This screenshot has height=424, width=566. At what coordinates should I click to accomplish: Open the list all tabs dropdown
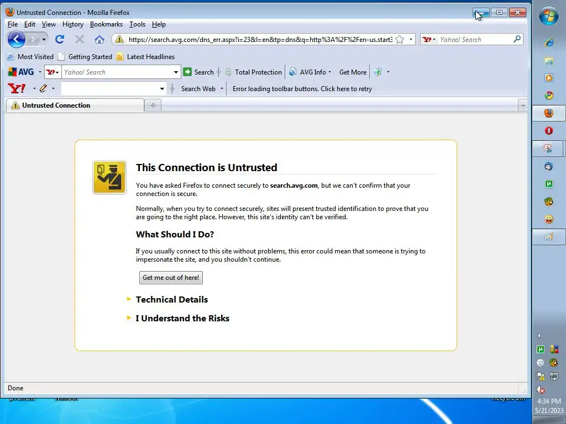pyautogui.click(x=523, y=105)
